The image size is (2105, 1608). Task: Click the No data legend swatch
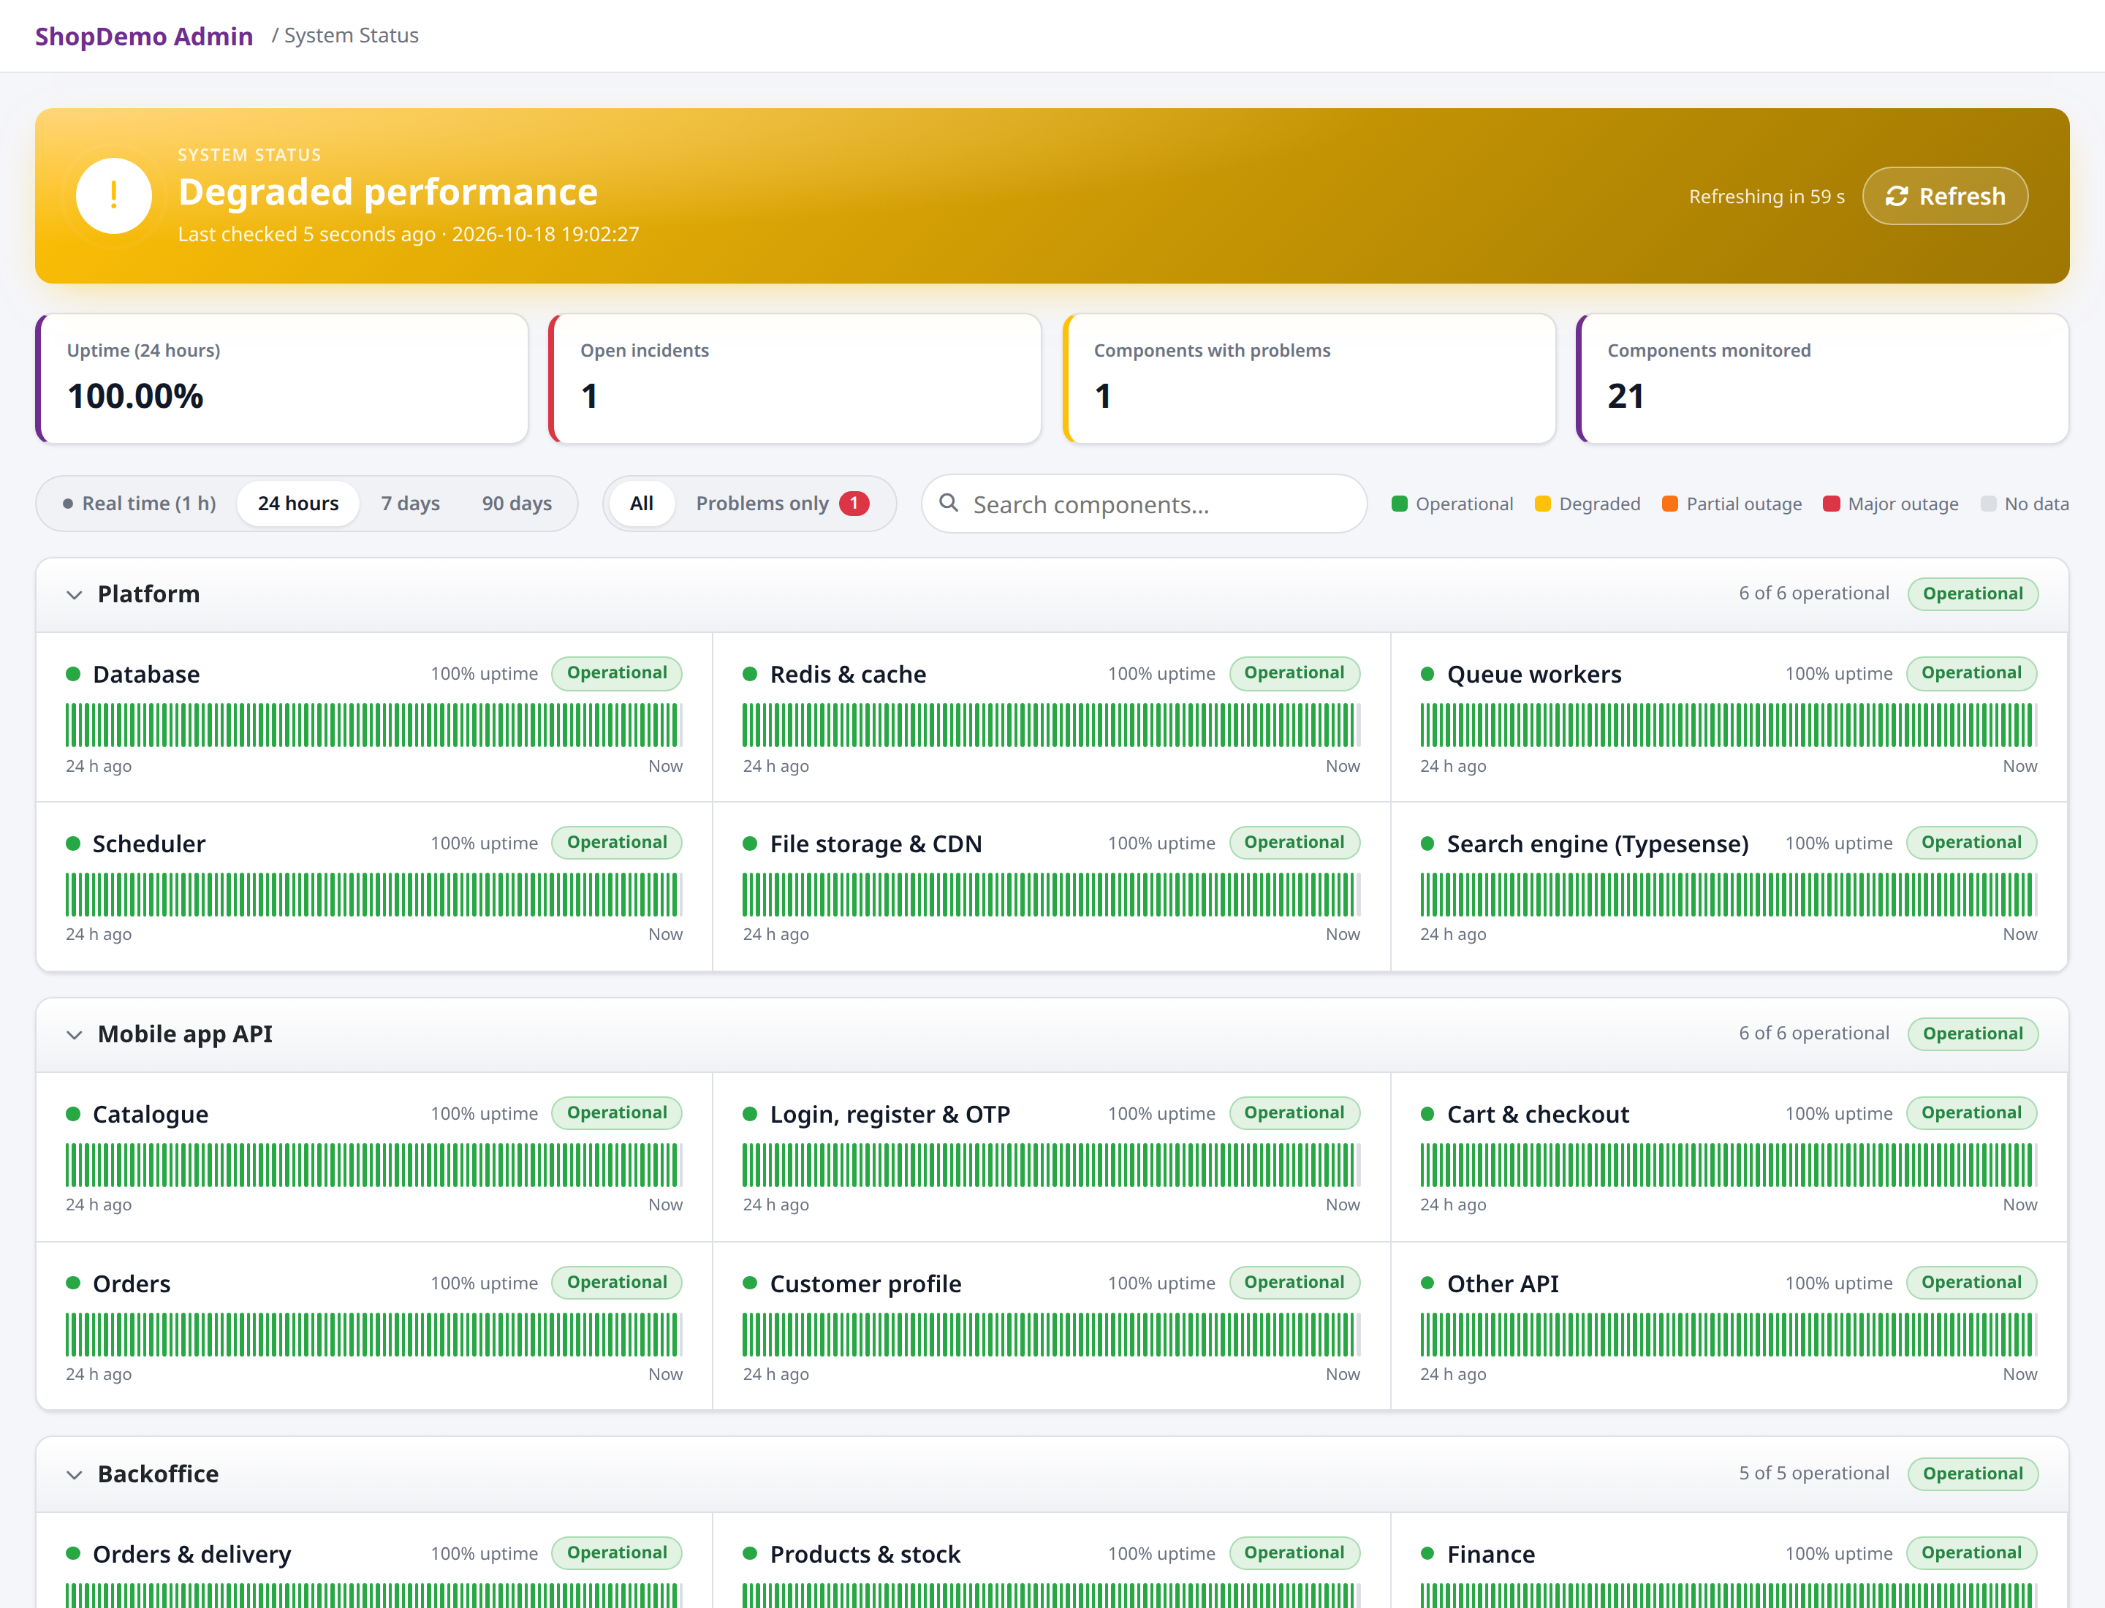click(x=1988, y=504)
